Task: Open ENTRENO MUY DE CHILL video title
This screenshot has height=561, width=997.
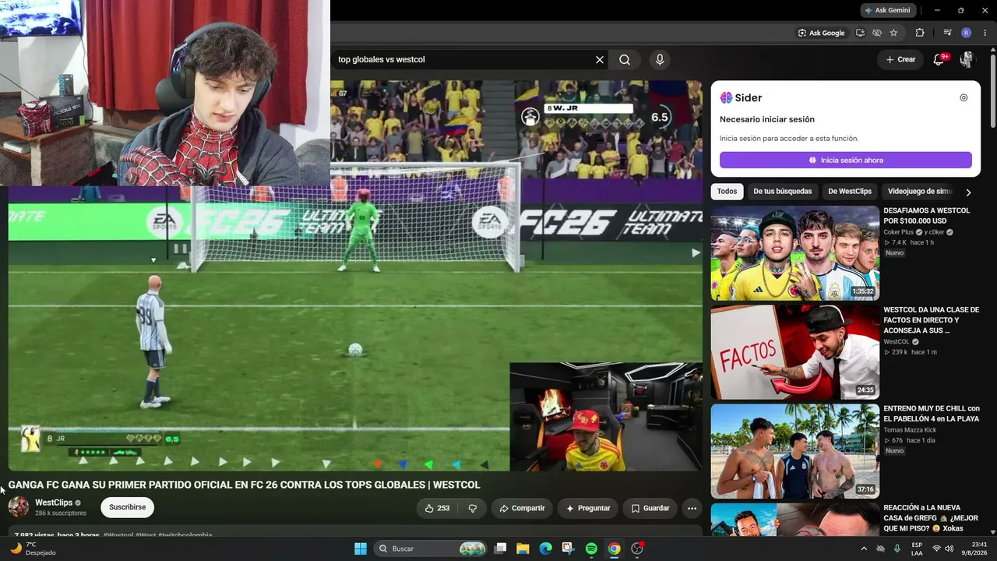Action: 931,414
